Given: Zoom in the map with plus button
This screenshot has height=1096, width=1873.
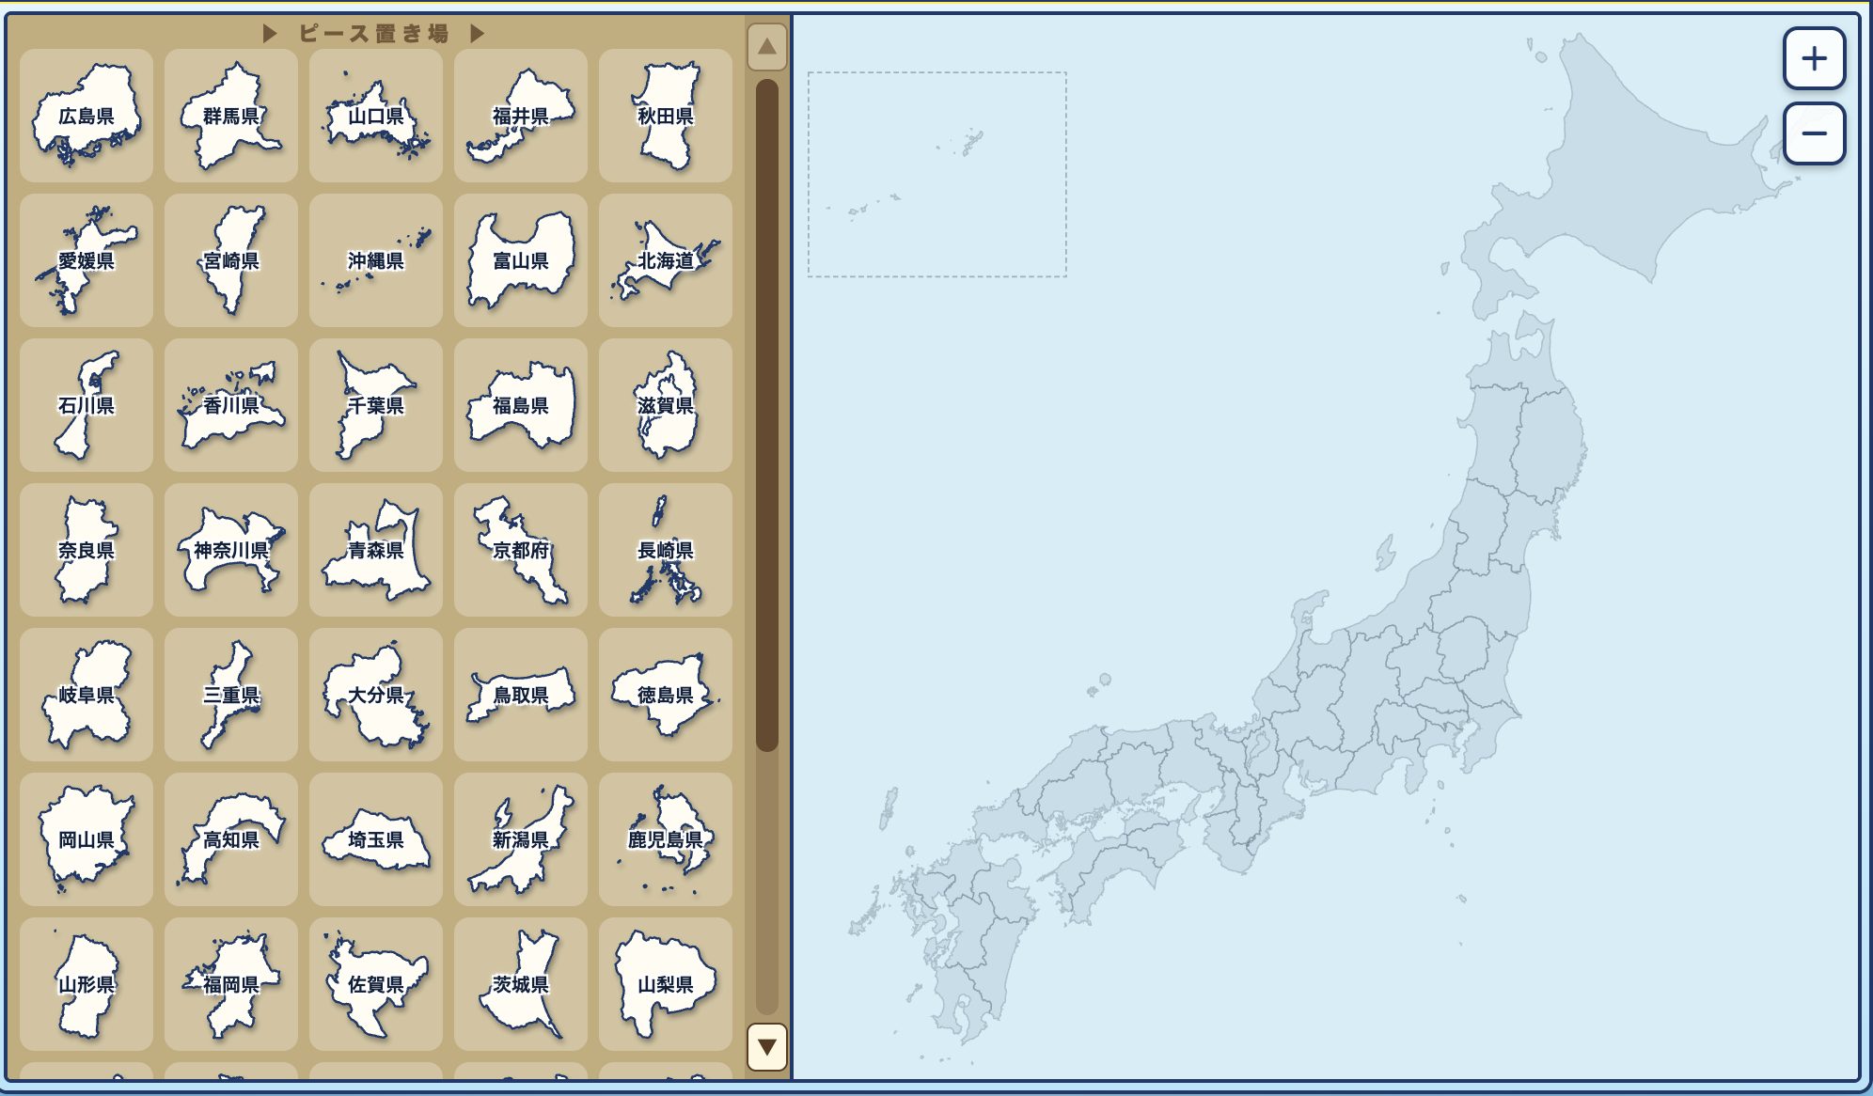Looking at the screenshot, I should click(x=1814, y=58).
